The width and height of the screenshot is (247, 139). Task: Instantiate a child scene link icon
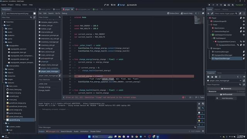click(212, 14)
